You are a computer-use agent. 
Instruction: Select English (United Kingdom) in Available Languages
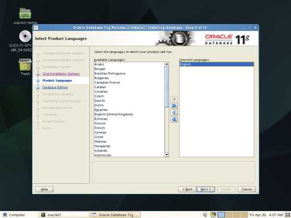click(130, 114)
